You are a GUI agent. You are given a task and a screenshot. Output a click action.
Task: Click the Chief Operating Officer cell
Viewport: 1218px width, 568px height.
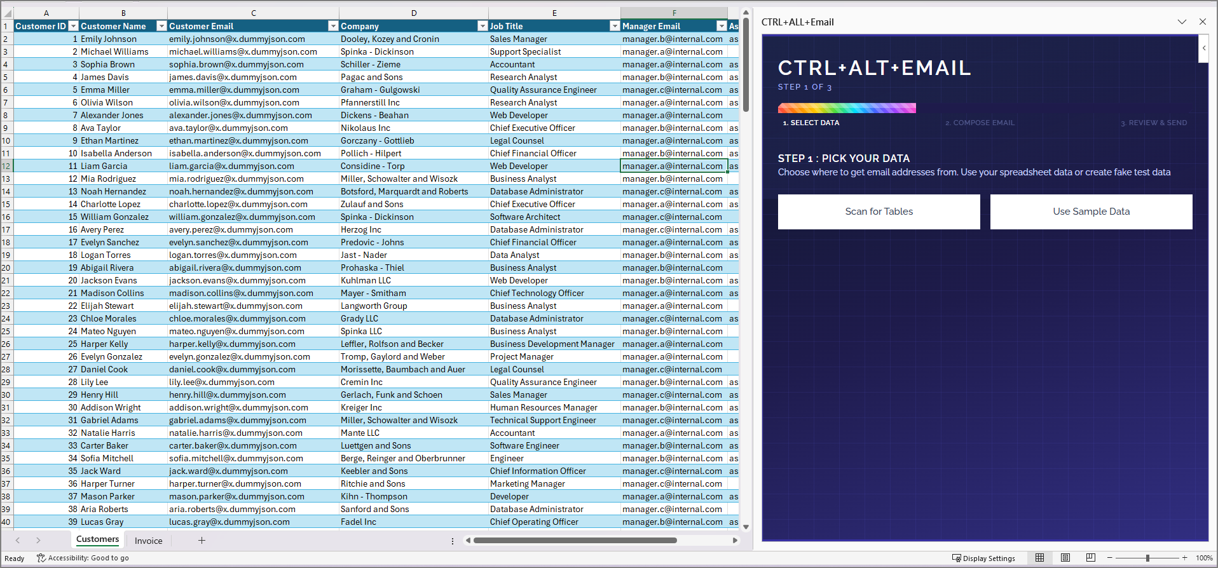pos(554,522)
